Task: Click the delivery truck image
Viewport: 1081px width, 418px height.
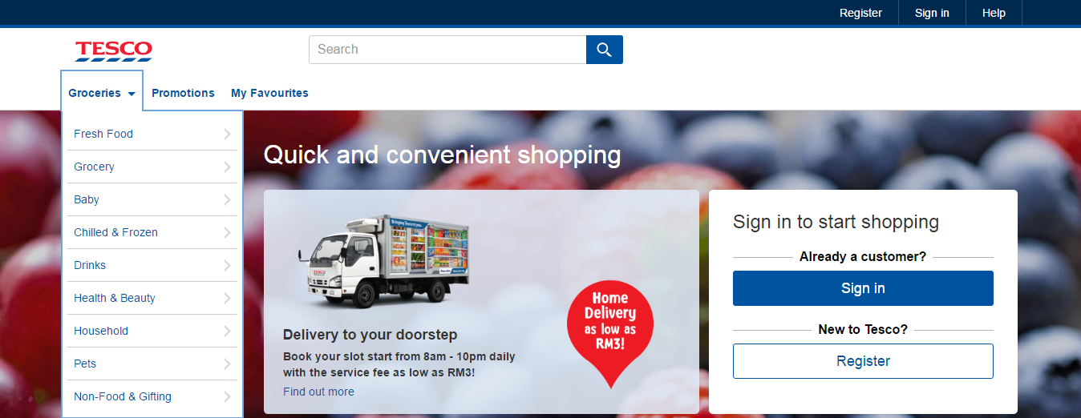Action: pyautogui.click(x=383, y=260)
